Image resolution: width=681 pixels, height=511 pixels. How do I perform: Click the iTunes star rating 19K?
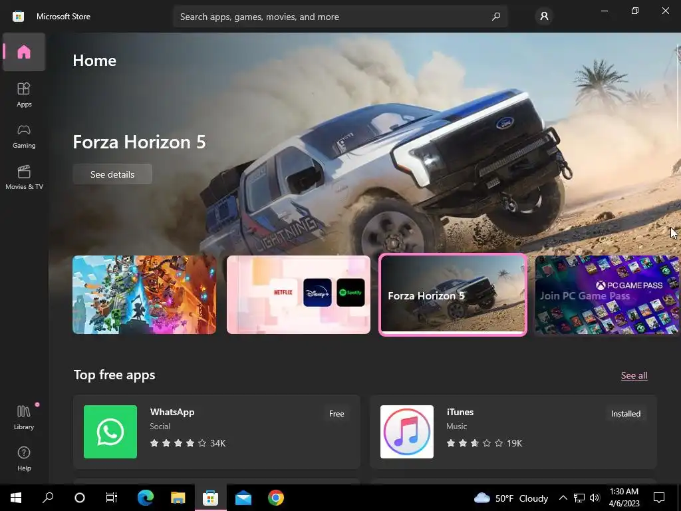484,443
